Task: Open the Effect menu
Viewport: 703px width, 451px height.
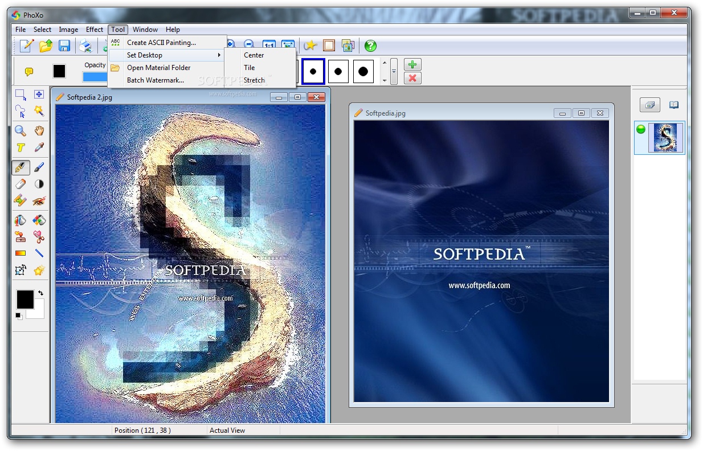Action: pyautogui.click(x=95, y=30)
